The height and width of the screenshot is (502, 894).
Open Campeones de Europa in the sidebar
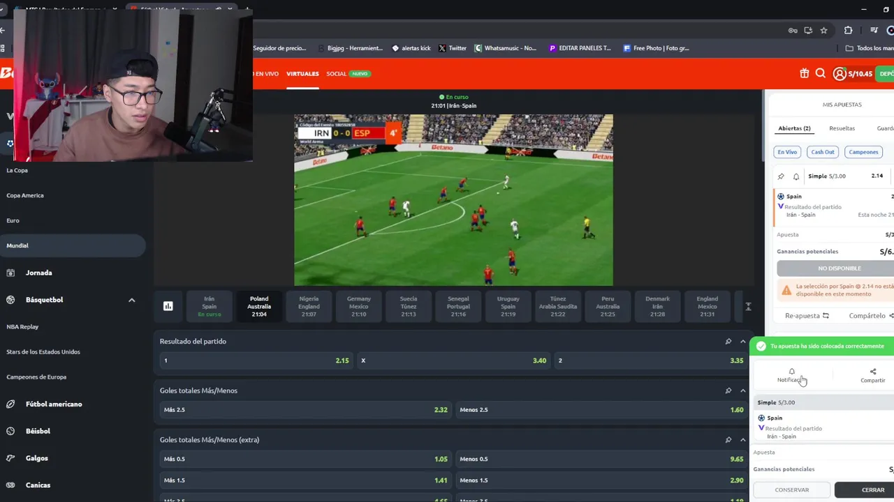[x=36, y=377]
